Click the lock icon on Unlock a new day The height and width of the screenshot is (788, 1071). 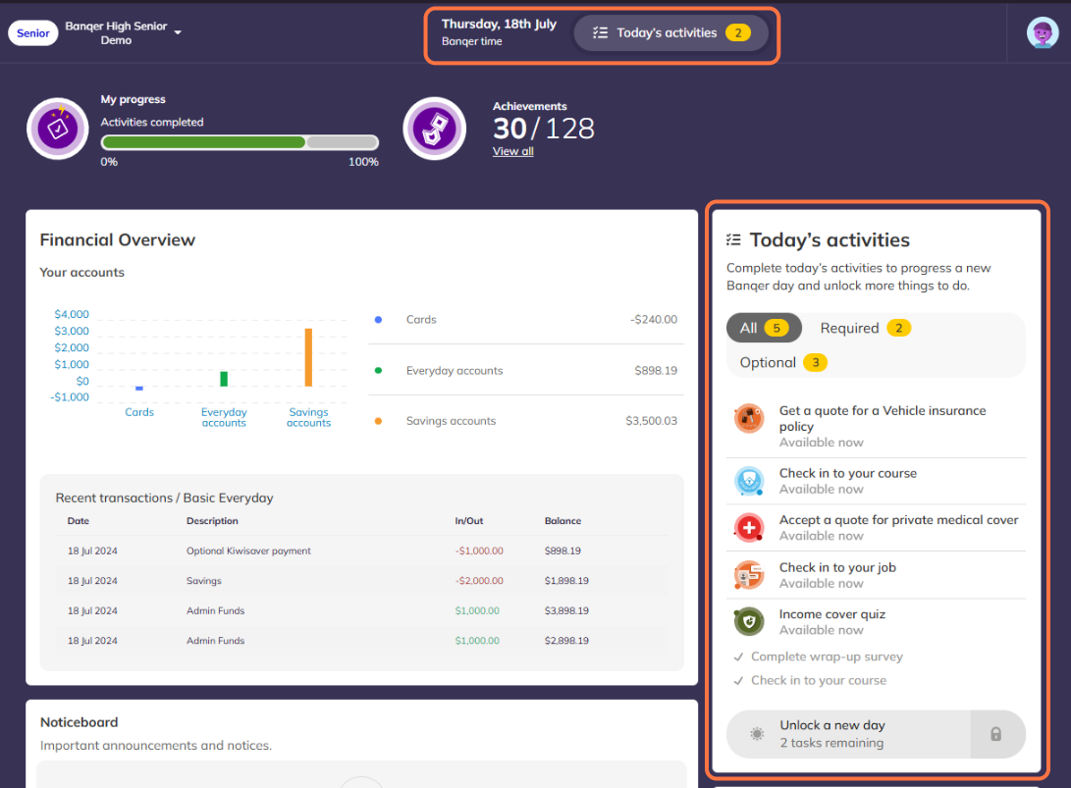click(995, 734)
